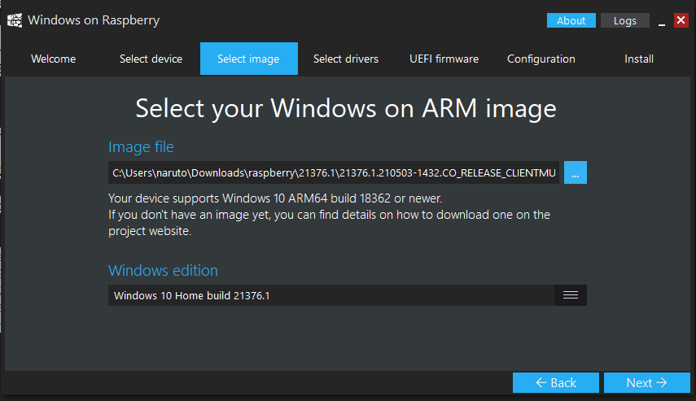Jump to the Configuration tab

[541, 59]
